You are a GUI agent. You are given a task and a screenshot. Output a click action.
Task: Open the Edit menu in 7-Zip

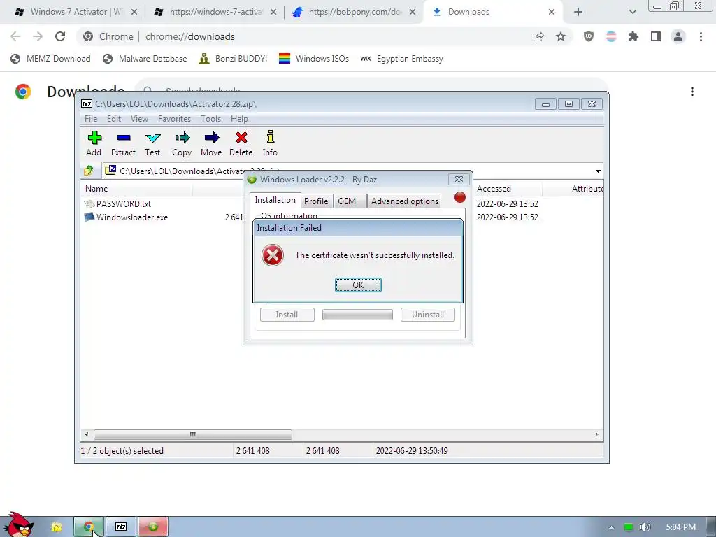114,119
